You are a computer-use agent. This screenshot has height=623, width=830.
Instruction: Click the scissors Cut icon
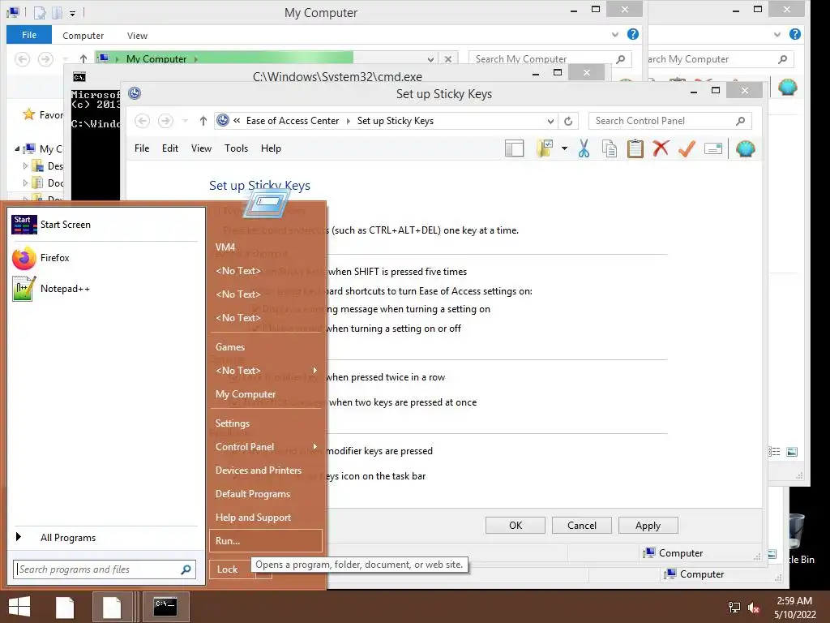pyautogui.click(x=584, y=149)
